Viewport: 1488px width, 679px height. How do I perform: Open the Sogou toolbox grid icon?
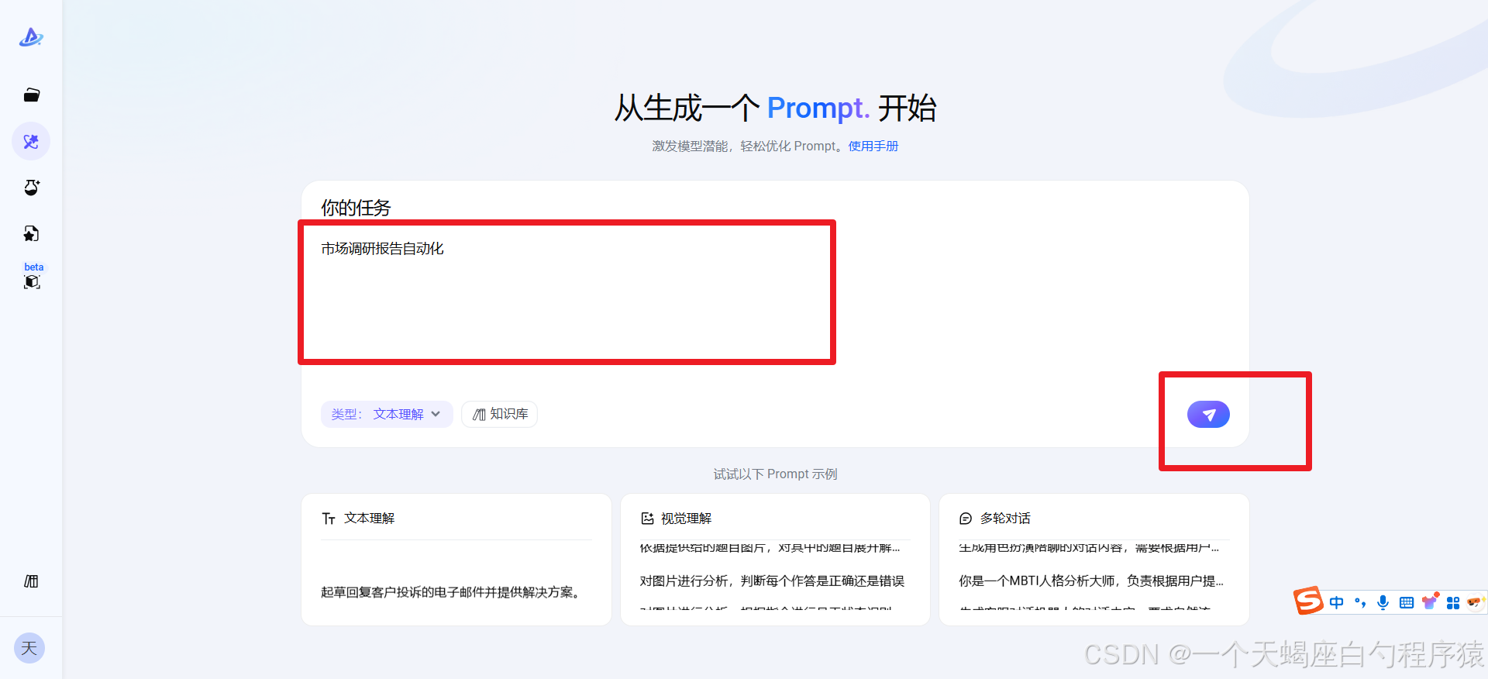pyautogui.click(x=1453, y=602)
